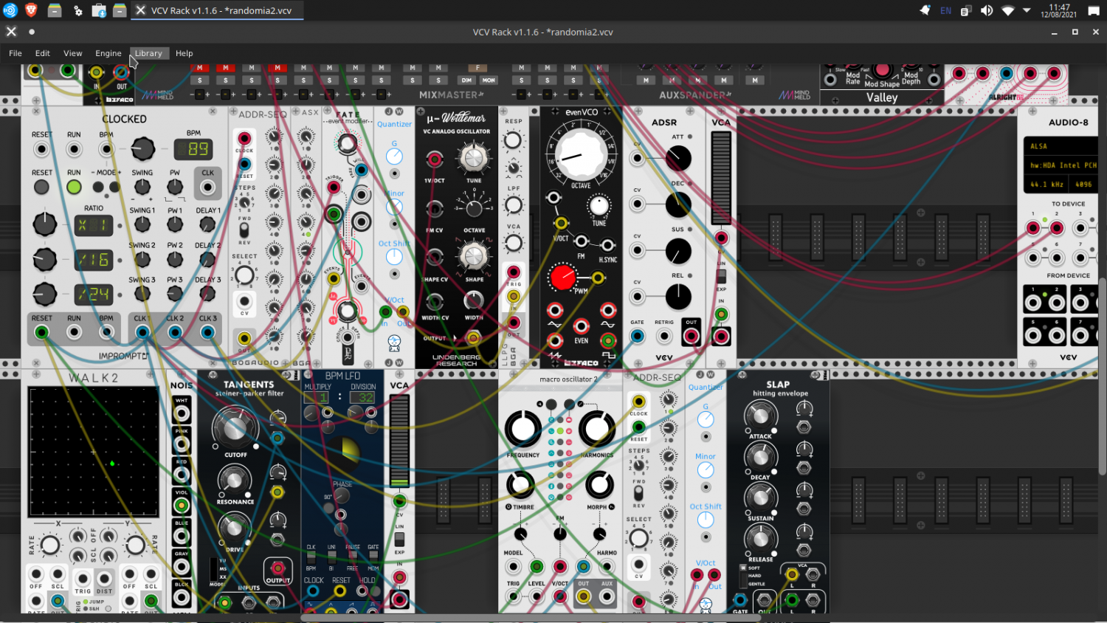Open the Library menu

148,53
